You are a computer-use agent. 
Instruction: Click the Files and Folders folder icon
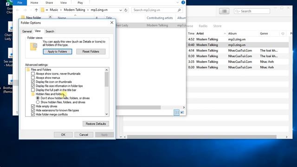[28, 70]
